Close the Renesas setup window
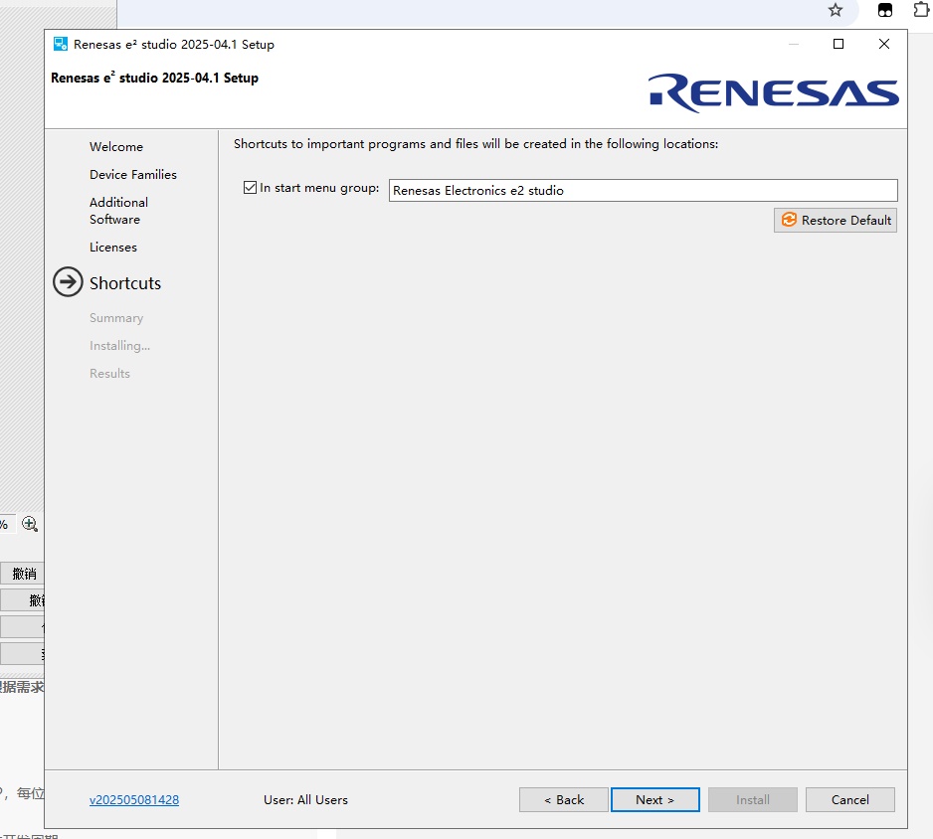933x839 pixels. coord(884,44)
